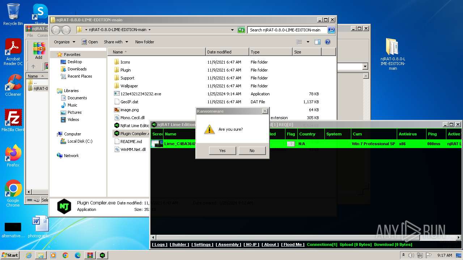Select Network in navigation pane
463x260 pixels.
coord(71,156)
